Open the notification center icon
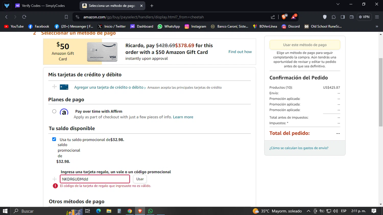This screenshot has width=383, height=215. 374,211
